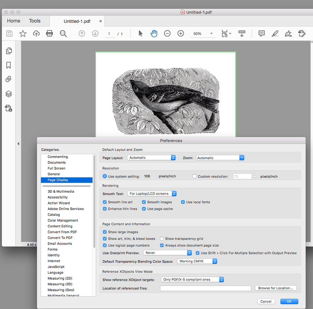This screenshot has height=309, width=313.
Task: Open the Attachments paperclip panel
Action: coord(9,79)
